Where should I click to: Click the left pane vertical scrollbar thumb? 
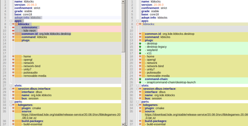pos(123,27)
